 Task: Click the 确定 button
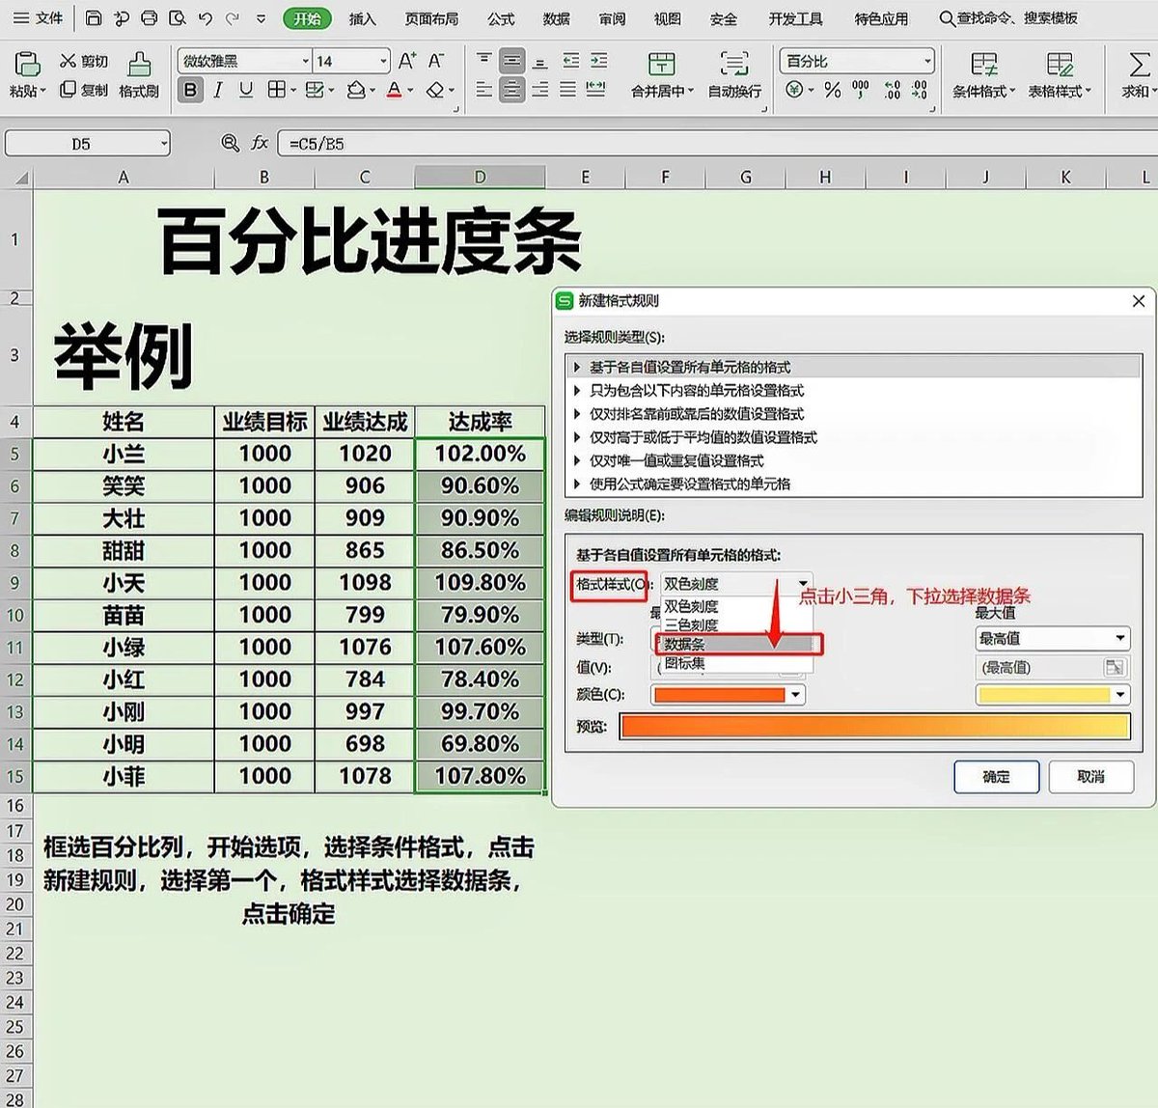tap(996, 776)
